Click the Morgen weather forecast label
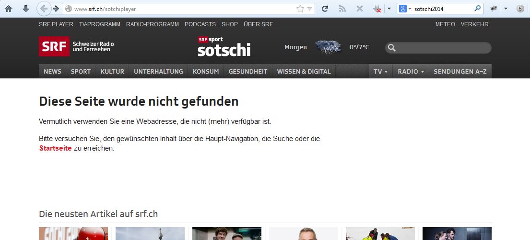The image size is (530, 240). tap(296, 47)
